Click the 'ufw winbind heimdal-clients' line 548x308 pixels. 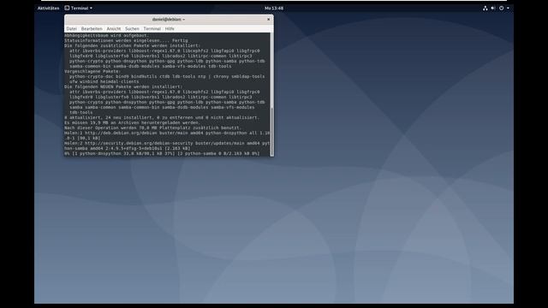[x=104, y=81]
